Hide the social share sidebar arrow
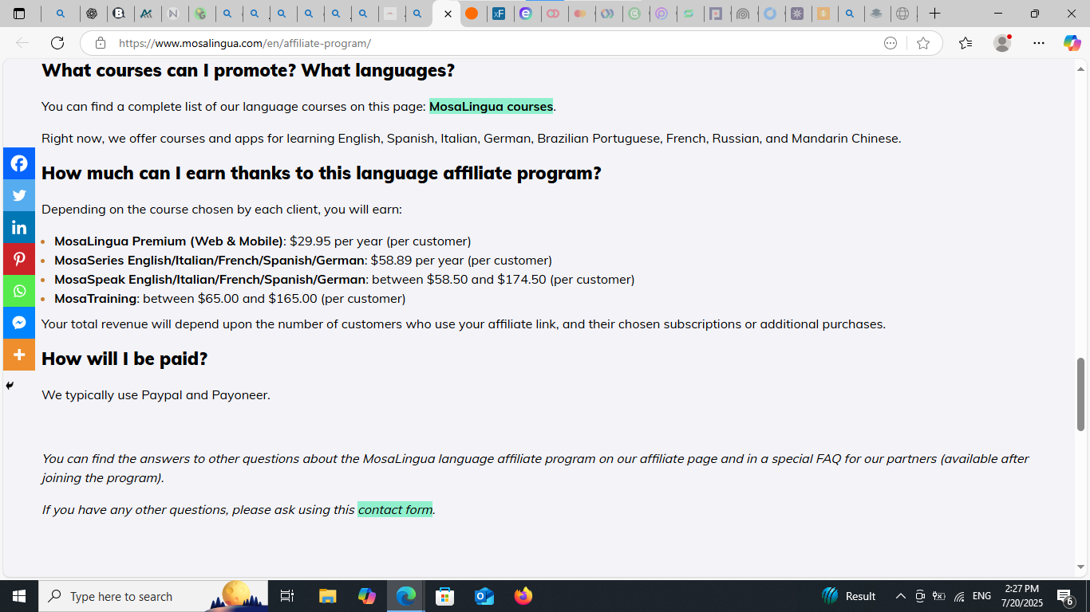 10,386
